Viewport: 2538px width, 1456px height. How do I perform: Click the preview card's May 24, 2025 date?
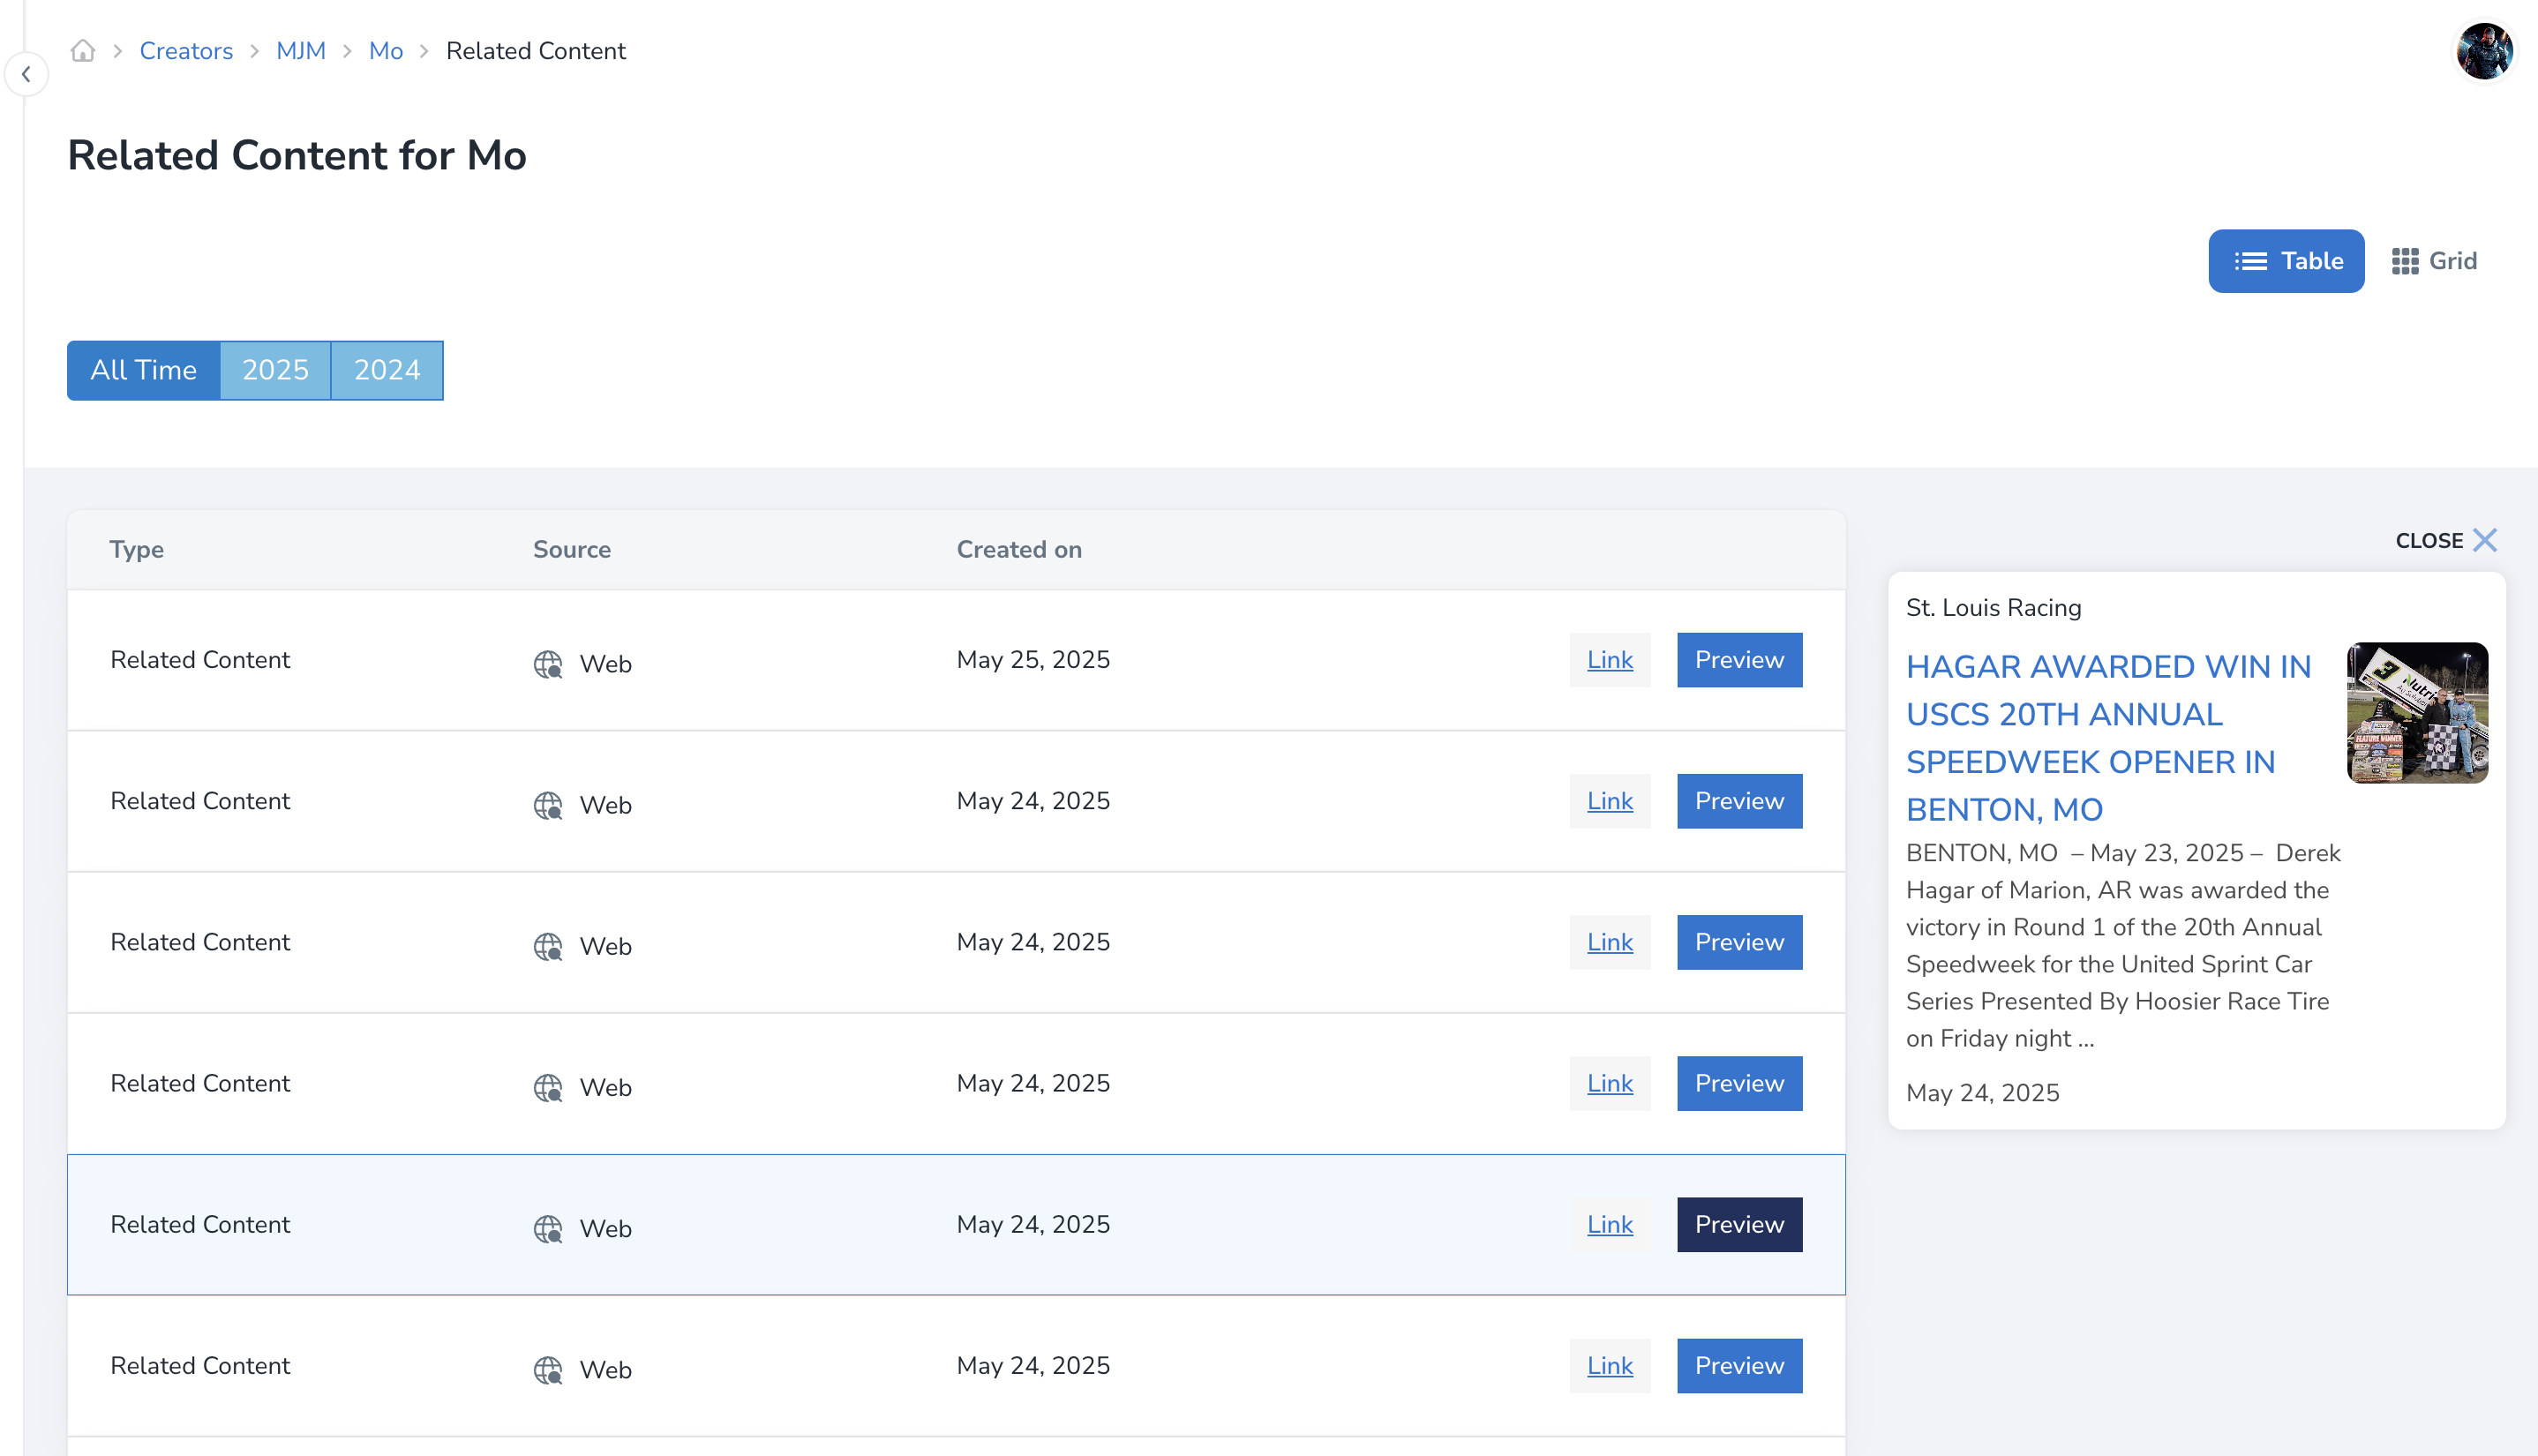pos(1982,1092)
